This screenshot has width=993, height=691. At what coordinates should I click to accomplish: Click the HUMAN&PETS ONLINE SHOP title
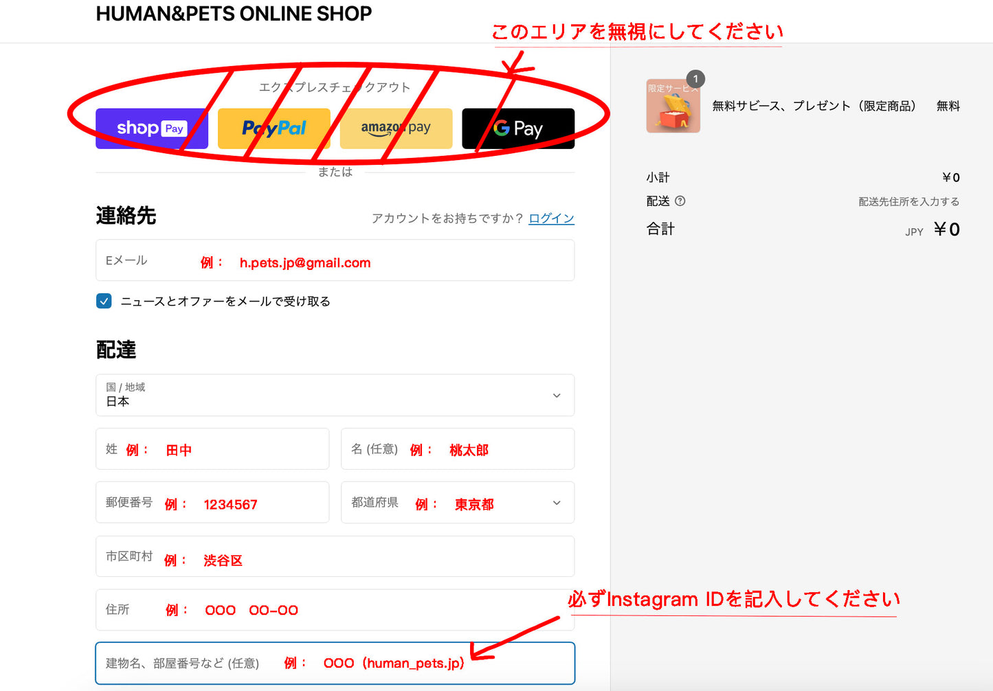coord(234,14)
